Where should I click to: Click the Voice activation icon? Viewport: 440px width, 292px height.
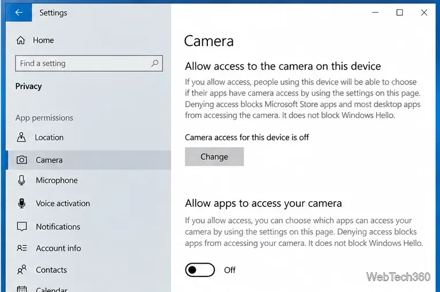click(22, 203)
